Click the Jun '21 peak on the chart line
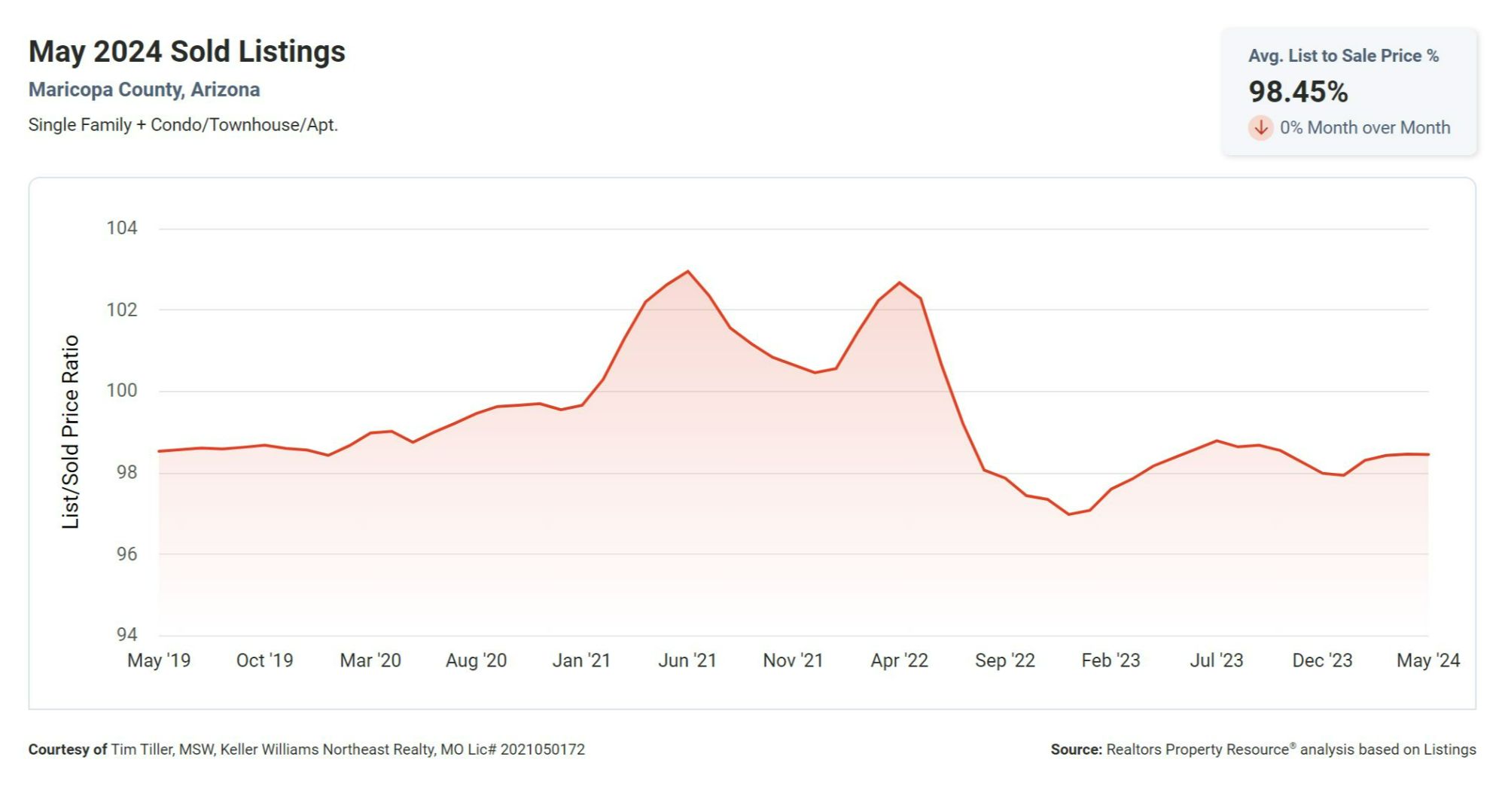The image size is (1505, 790). [x=687, y=271]
